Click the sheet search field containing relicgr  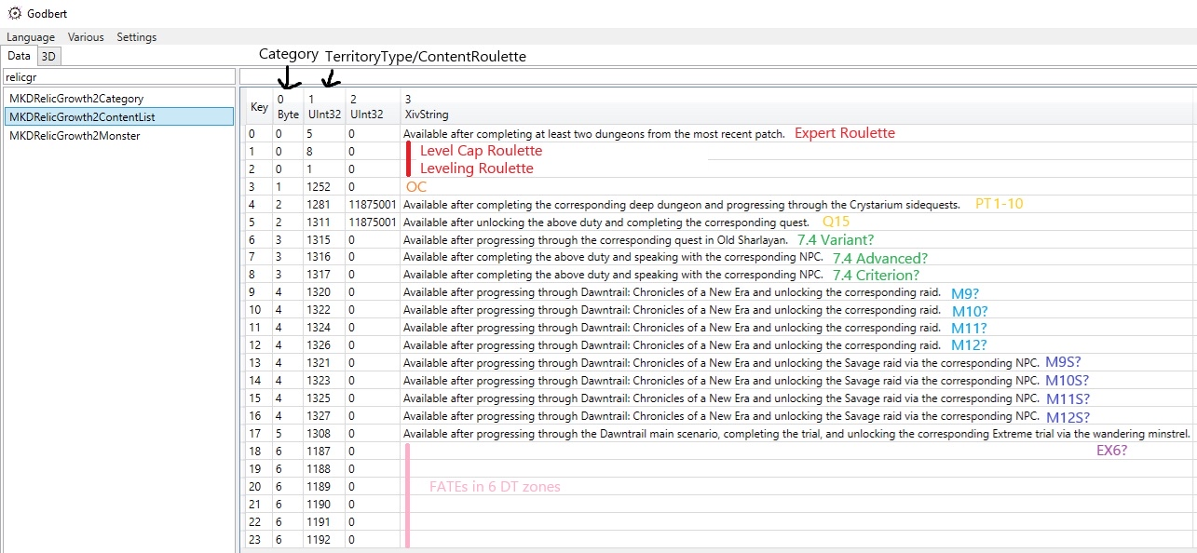point(118,77)
